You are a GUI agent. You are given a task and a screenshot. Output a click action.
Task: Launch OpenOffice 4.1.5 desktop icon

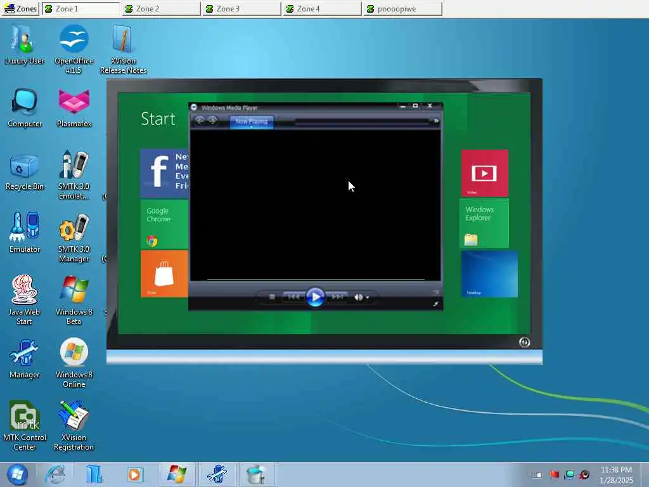tap(74, 49)
